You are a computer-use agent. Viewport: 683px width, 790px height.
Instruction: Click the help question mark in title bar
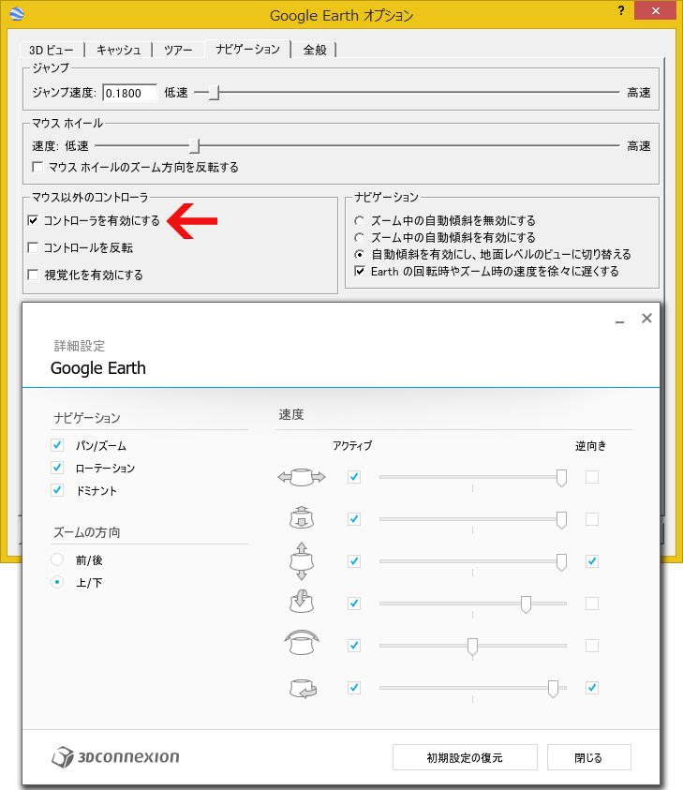click(621, 10)
